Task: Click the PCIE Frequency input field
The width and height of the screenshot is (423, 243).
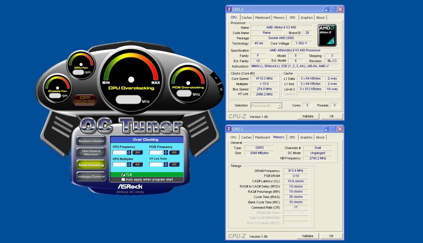Action: tap(156, 152)
